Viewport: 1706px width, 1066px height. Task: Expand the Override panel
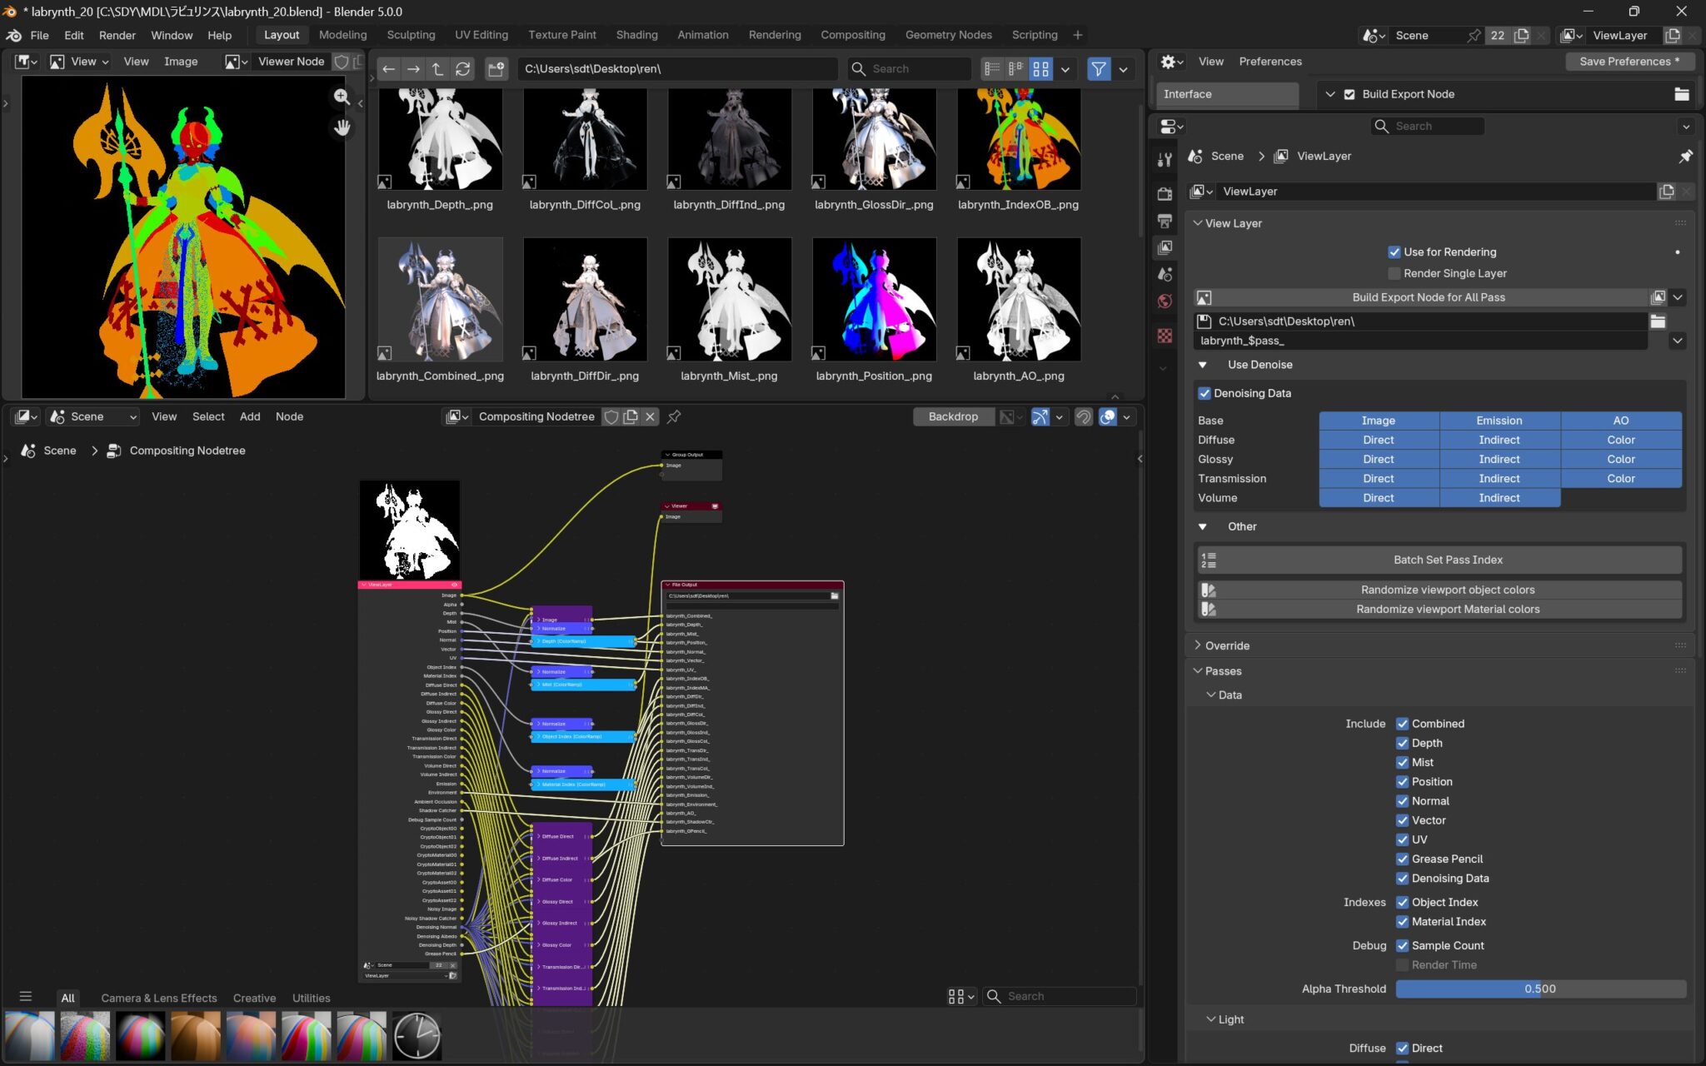[1198, 645]
